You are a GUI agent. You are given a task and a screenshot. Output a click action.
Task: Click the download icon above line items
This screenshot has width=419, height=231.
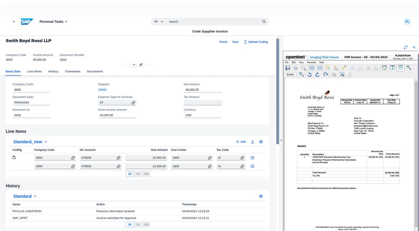(252, 142)
